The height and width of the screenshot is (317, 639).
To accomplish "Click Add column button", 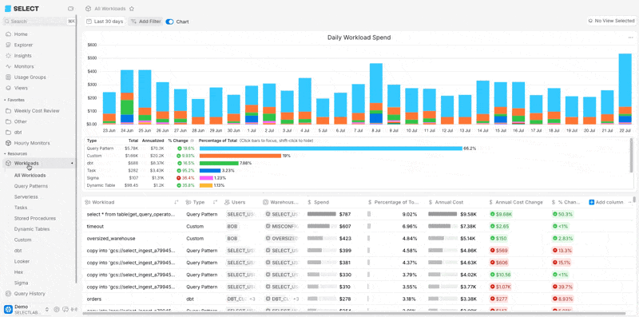I will 606,202.
